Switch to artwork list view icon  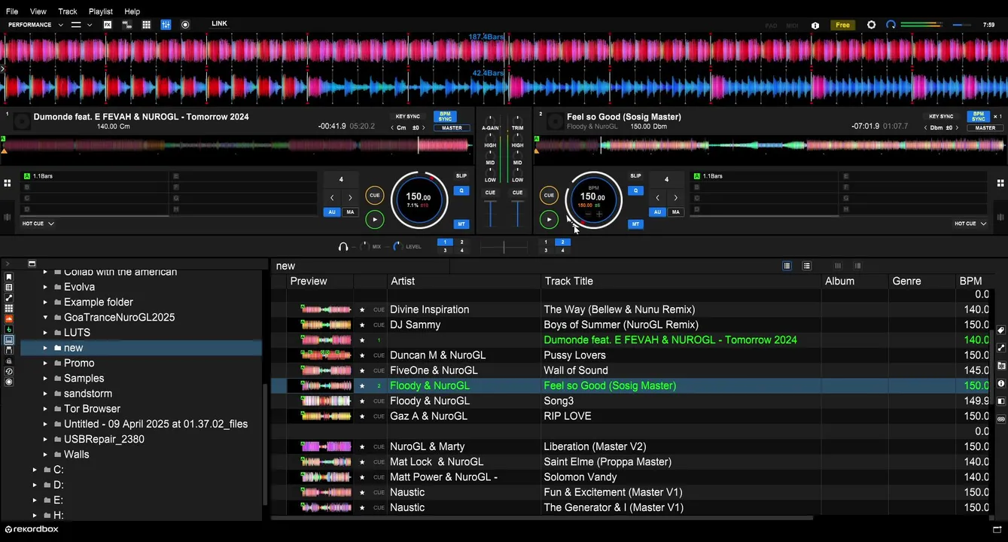tap(806, 266)
